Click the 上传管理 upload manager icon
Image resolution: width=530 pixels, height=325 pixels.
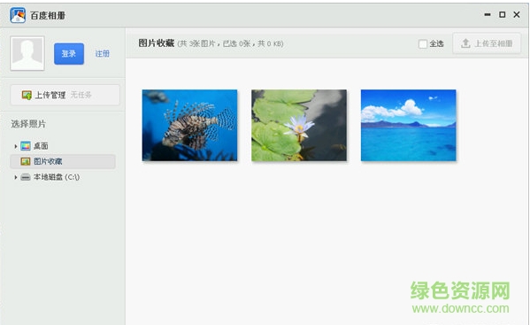point(27,95)
